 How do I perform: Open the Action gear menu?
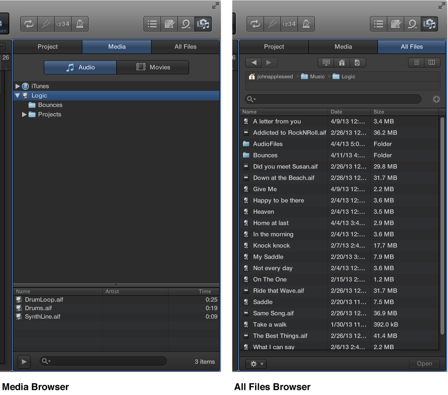click(256, 363)
